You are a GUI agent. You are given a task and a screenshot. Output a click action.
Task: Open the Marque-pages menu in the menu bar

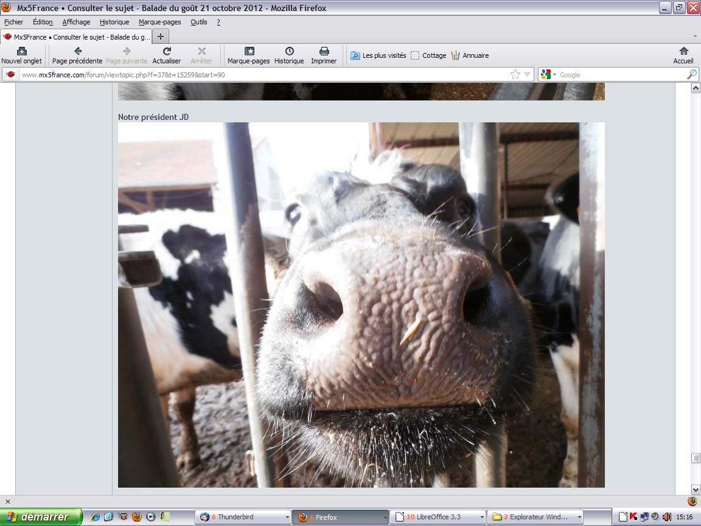pyautogui.click(x=159, y=22)
